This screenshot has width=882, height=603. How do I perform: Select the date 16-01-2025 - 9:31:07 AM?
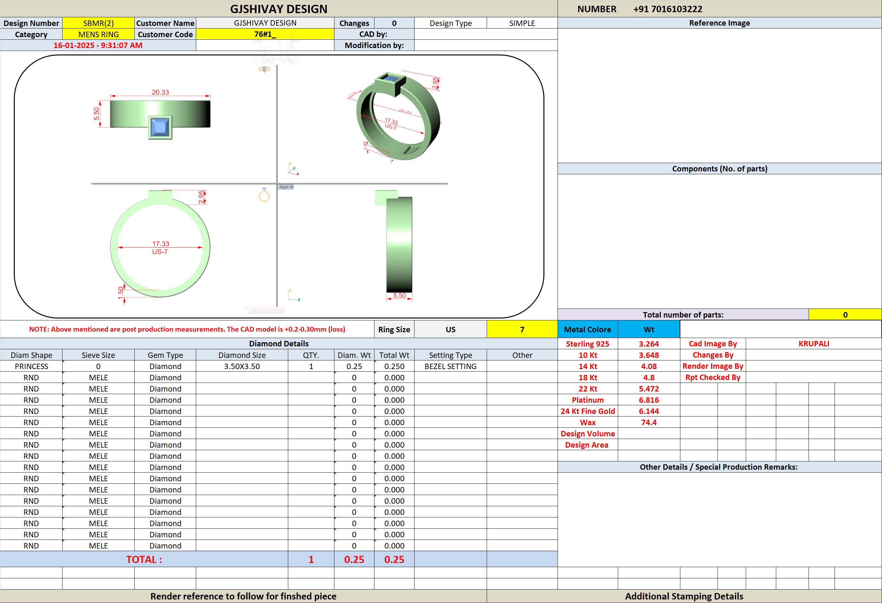(98, 45)
